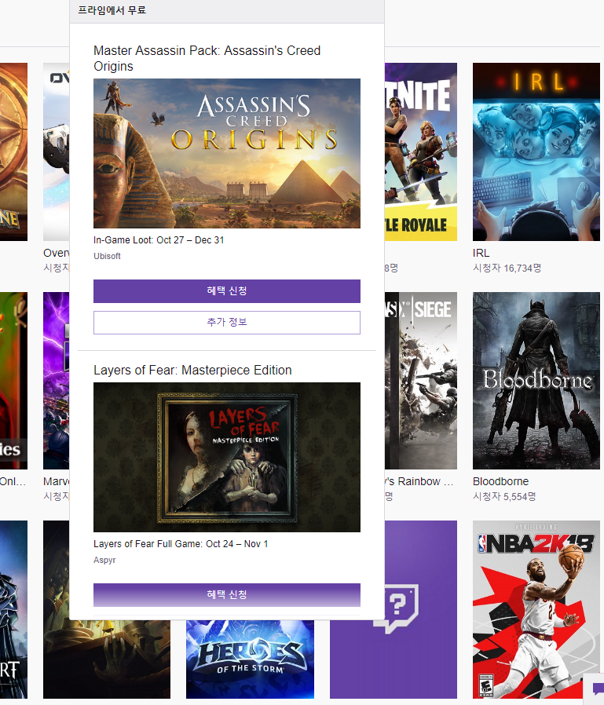This screenshot has width=604, height=705.
Task: Open the Rainbow Six title link
Action: [x=419, y=481]
